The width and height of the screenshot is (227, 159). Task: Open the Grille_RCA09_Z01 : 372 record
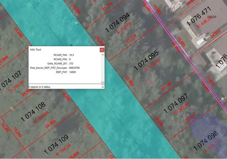point(60,64)
